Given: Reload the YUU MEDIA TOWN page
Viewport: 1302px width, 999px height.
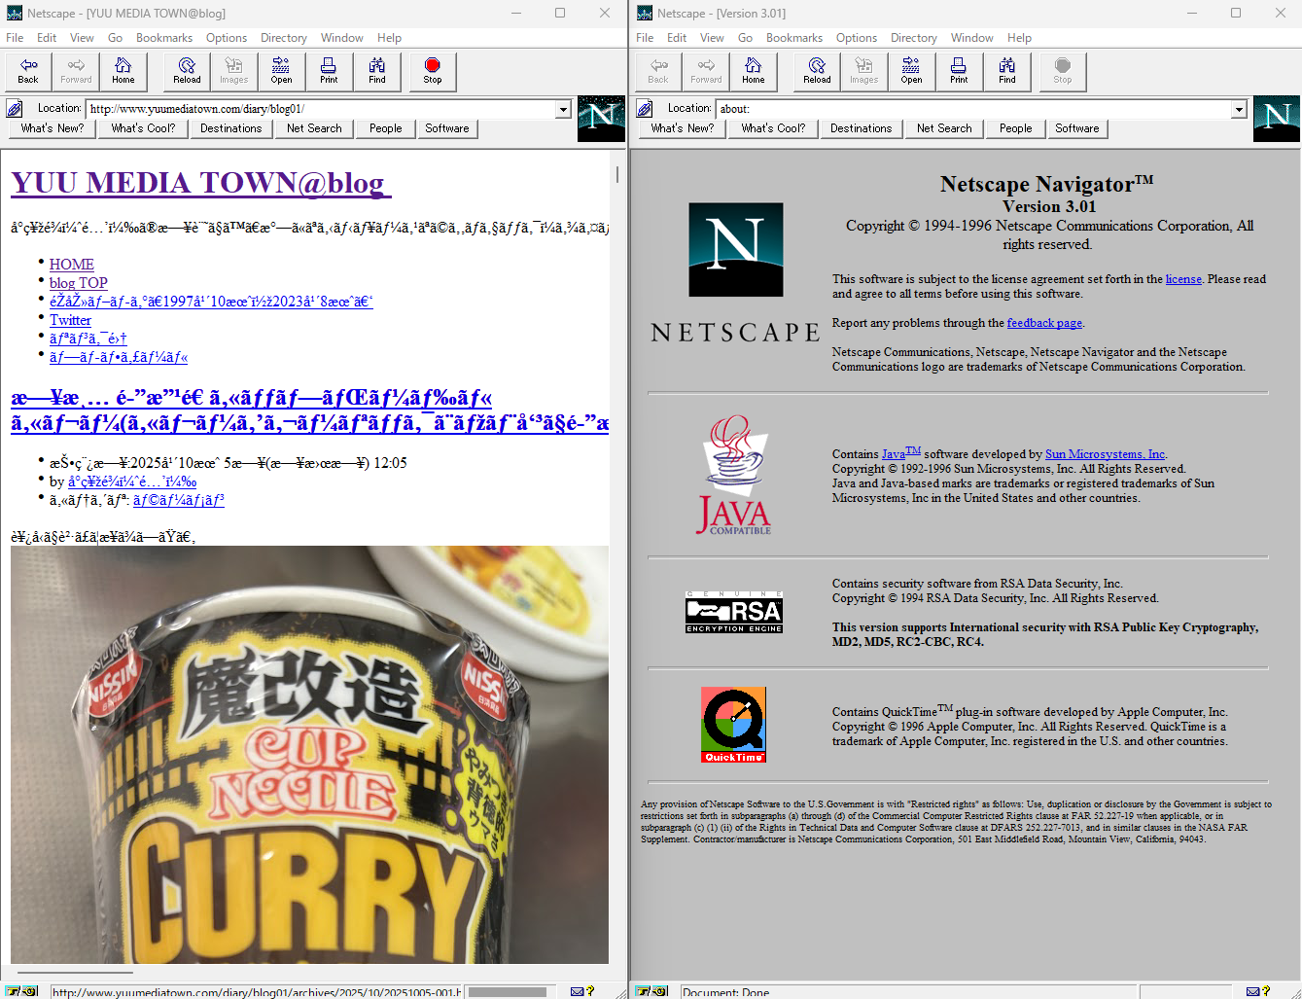Looking at the screenshot, I should (x=185, y=70).
